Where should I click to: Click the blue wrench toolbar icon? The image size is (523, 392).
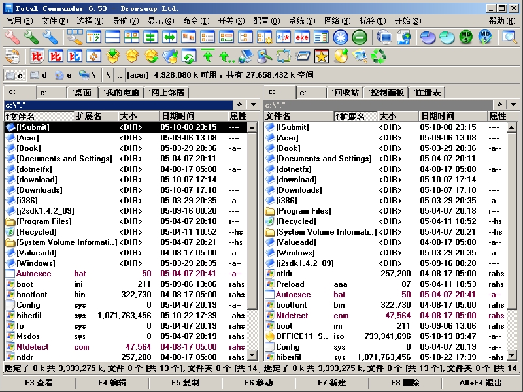50,37
